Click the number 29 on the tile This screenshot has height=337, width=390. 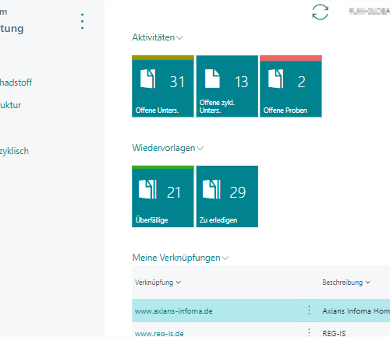click(x=238, y=192)
